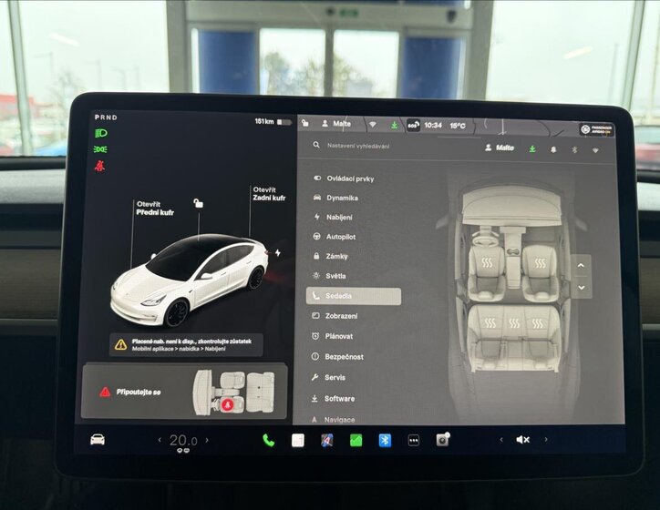660x510 pixels.
Task: Launch the navigation maps app icon
Action: 327,440
